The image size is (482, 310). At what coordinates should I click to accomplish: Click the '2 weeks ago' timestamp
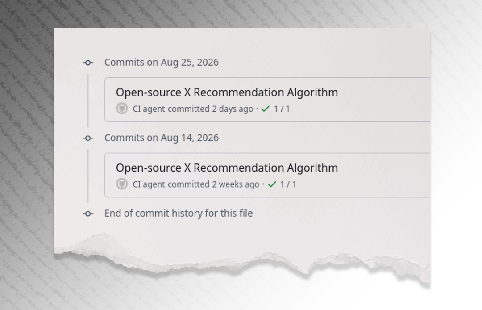[x=236, y=184]
